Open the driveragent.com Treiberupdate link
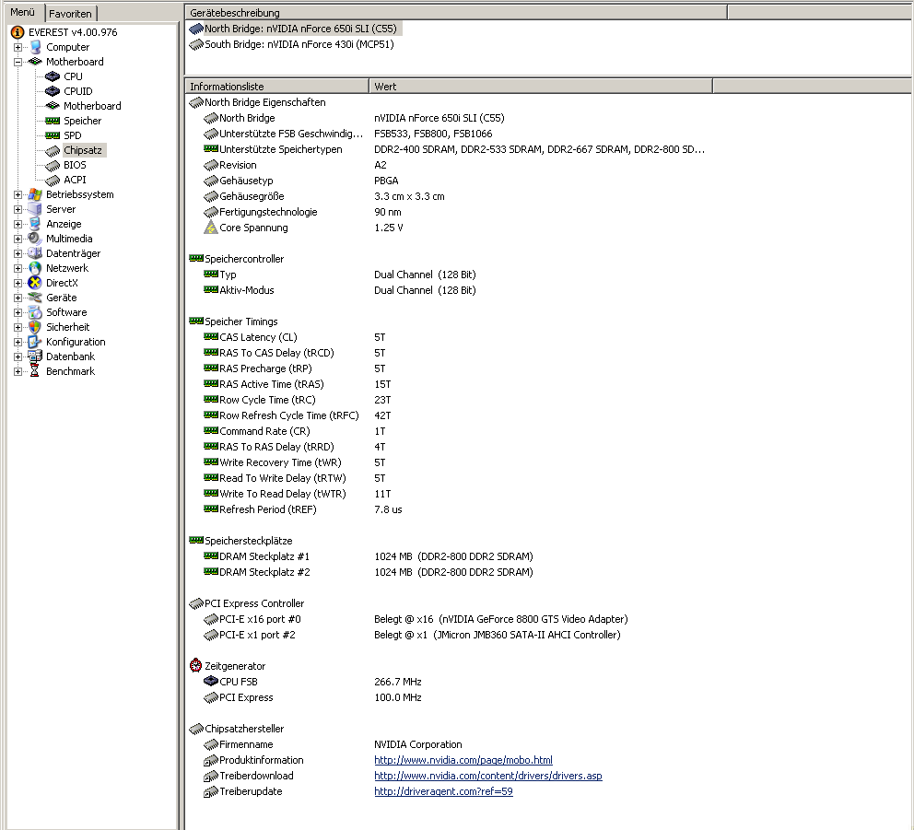The height and width of the screenshot is (830, 914). pos(443,791)
